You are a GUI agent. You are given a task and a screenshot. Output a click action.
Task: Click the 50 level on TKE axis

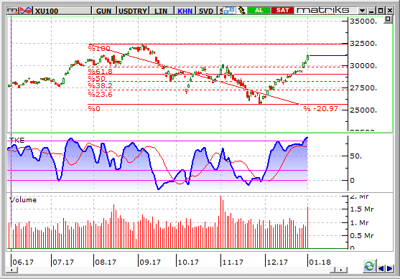point(355,156)
